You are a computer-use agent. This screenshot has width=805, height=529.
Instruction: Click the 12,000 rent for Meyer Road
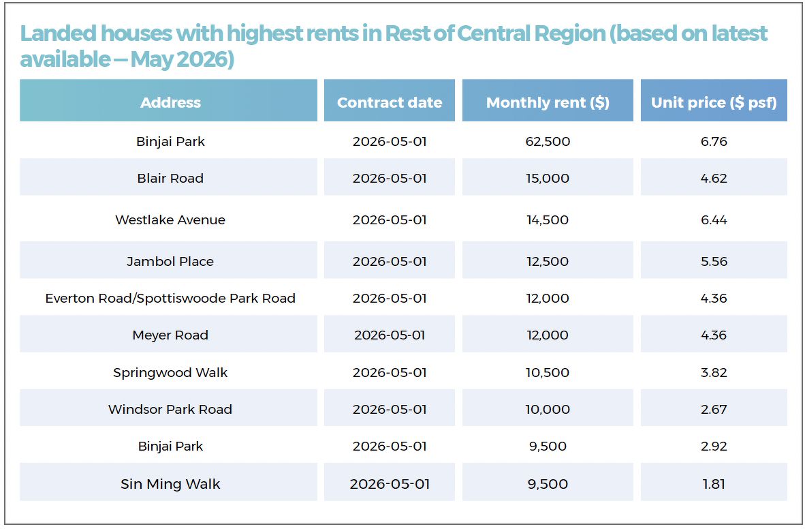point(548,335)
